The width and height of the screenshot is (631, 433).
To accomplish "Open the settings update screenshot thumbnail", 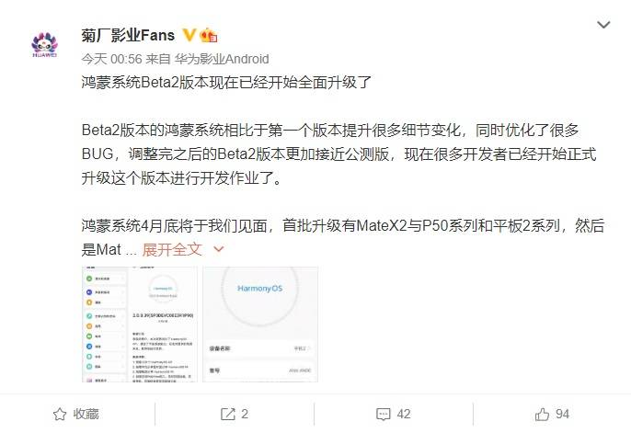I will (x=140, y=324).
